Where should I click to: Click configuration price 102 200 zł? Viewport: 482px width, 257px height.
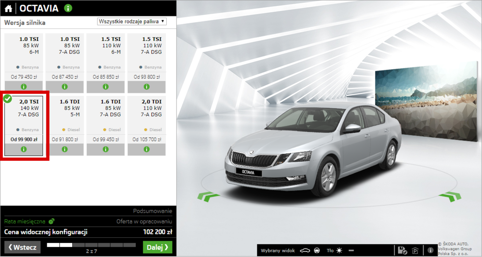point(158,232)
